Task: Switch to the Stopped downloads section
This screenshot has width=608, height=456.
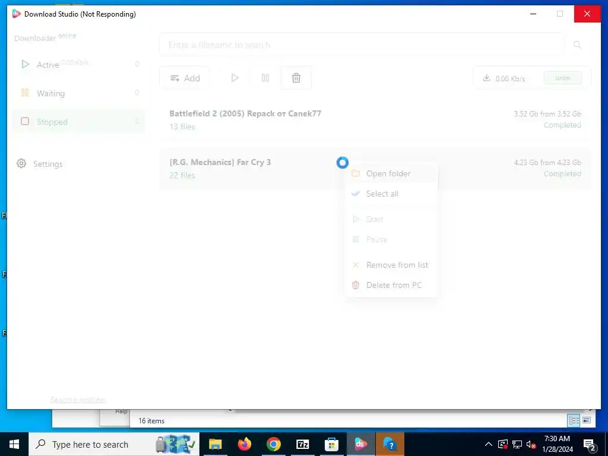Action: point(79,122)
